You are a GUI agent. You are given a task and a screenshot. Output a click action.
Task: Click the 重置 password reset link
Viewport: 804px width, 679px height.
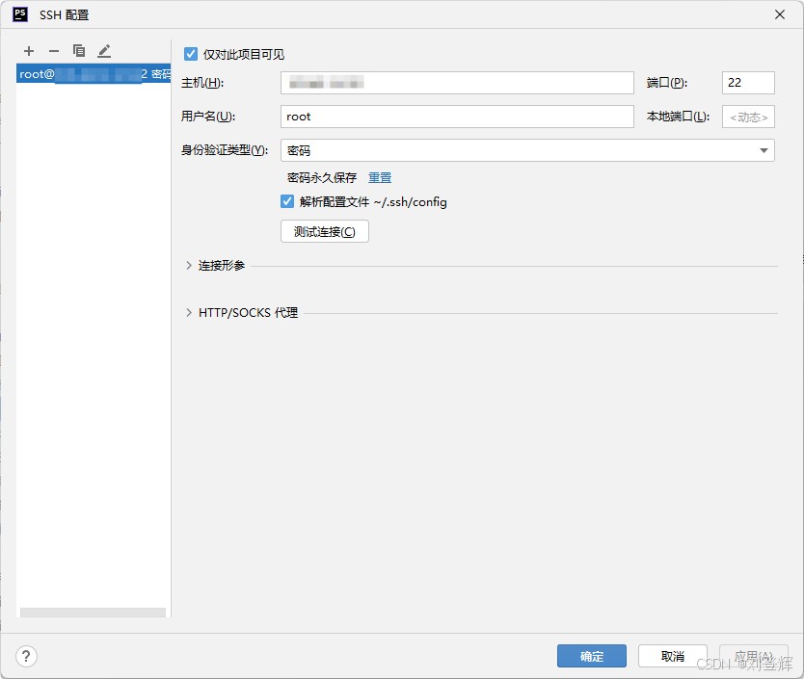pyautogui.click(x=380, y=178)
